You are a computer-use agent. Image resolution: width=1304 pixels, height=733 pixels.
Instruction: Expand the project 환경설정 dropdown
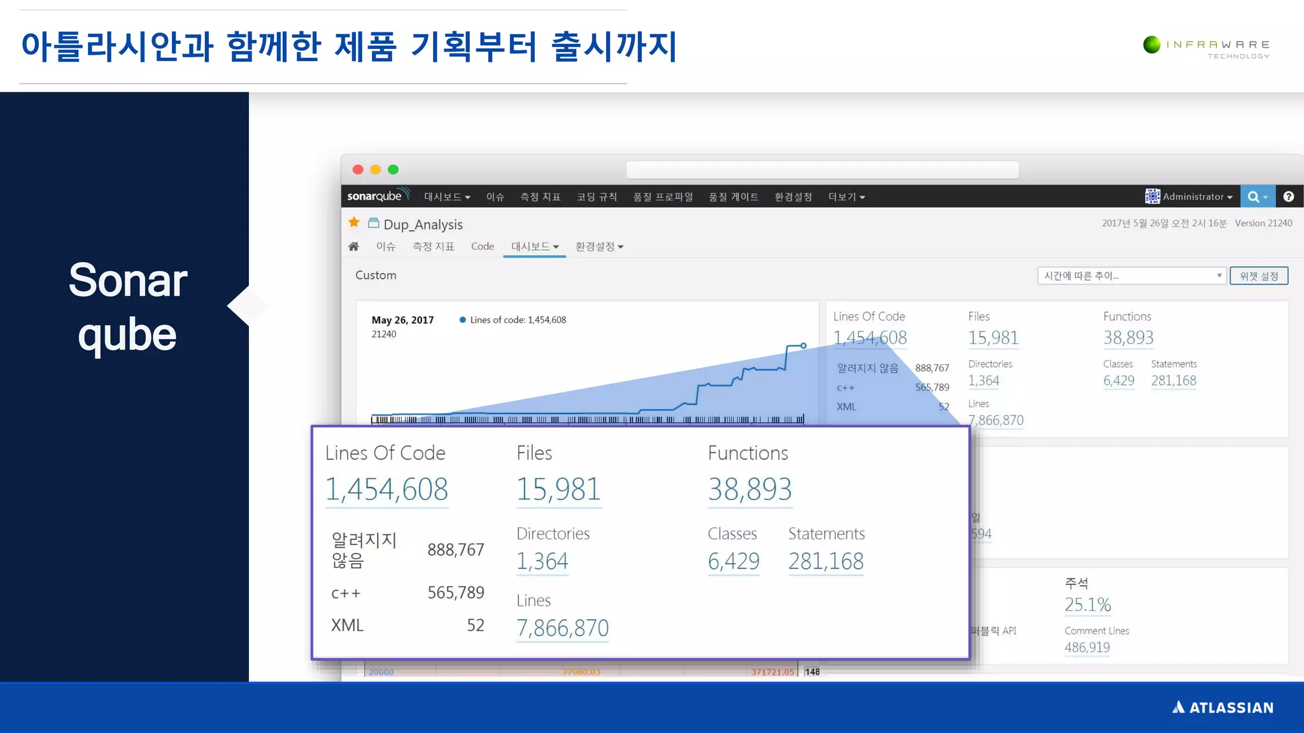[599, 246]
